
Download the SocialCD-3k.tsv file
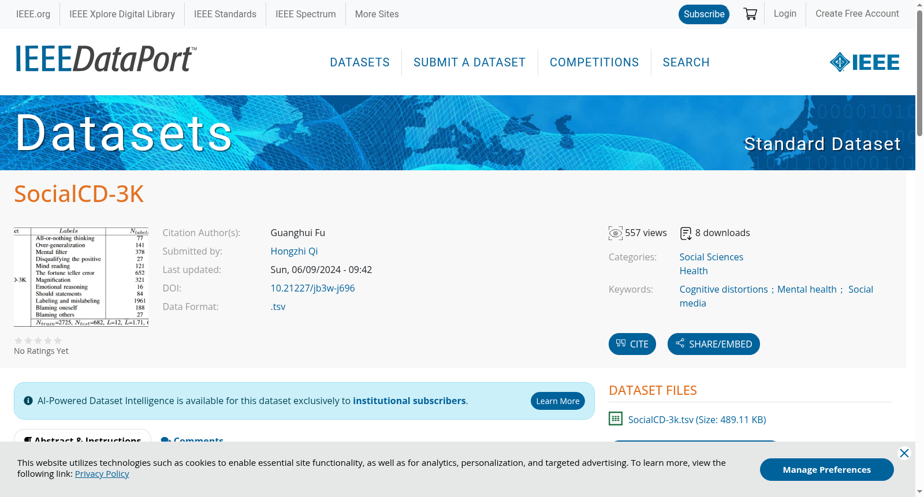(x=697, y=420)
